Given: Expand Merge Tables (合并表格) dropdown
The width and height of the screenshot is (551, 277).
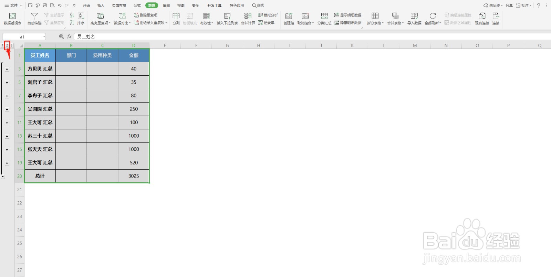Looking at the screenshot, I should (x=403, y=23).
